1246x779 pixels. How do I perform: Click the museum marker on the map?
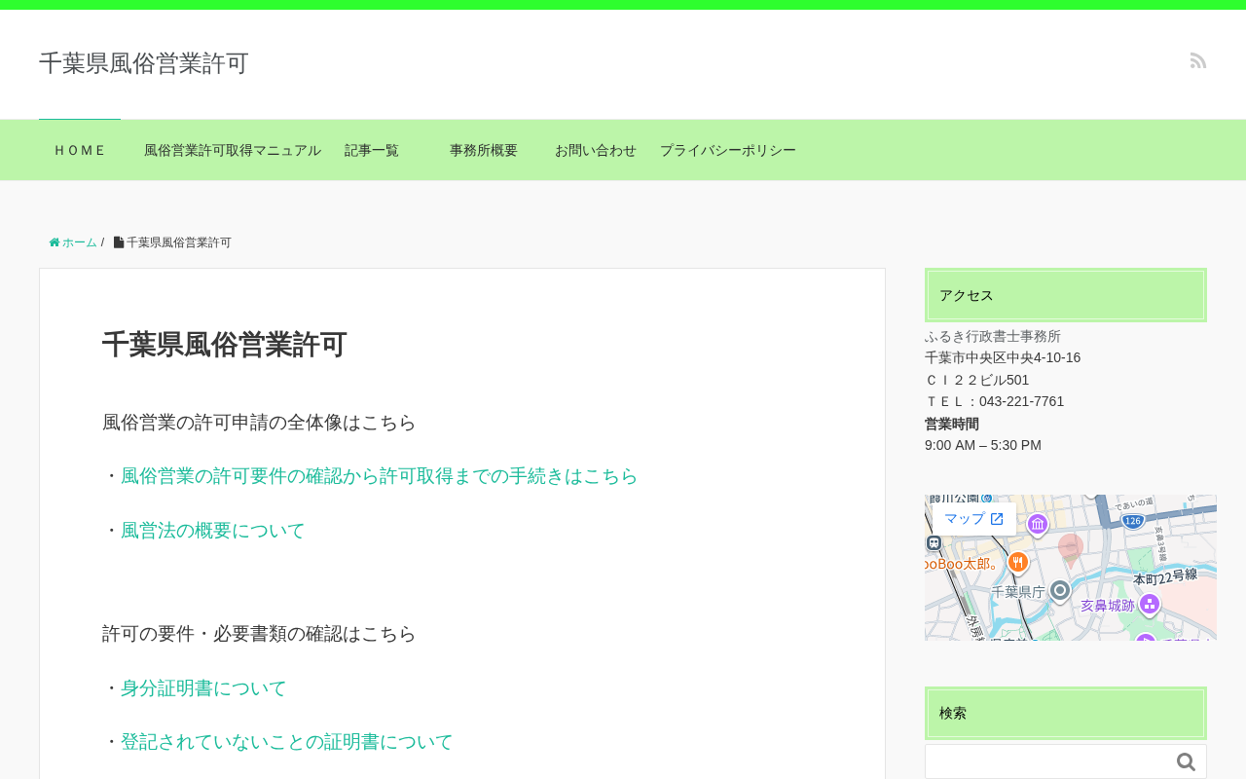(1038, 525)
